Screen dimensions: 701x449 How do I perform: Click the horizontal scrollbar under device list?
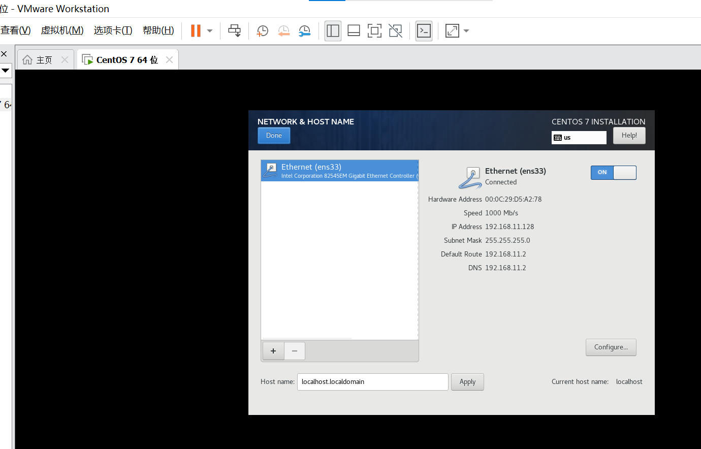[307, 338]
